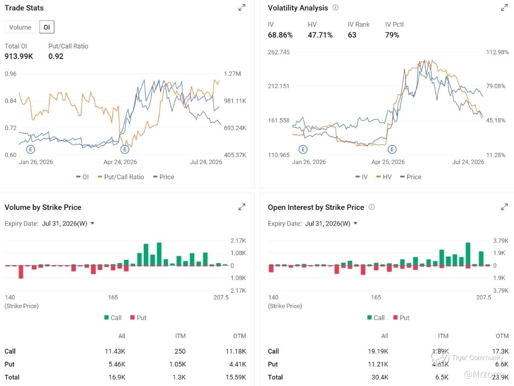Viewport: 514px width, 386px height.
Task: Open Expiry Date dropdown in Open Interest panel
Action: pos(331,224)
